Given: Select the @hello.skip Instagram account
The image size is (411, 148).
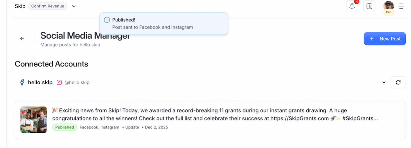Looking at the screenshot, I should click(77, 82).
